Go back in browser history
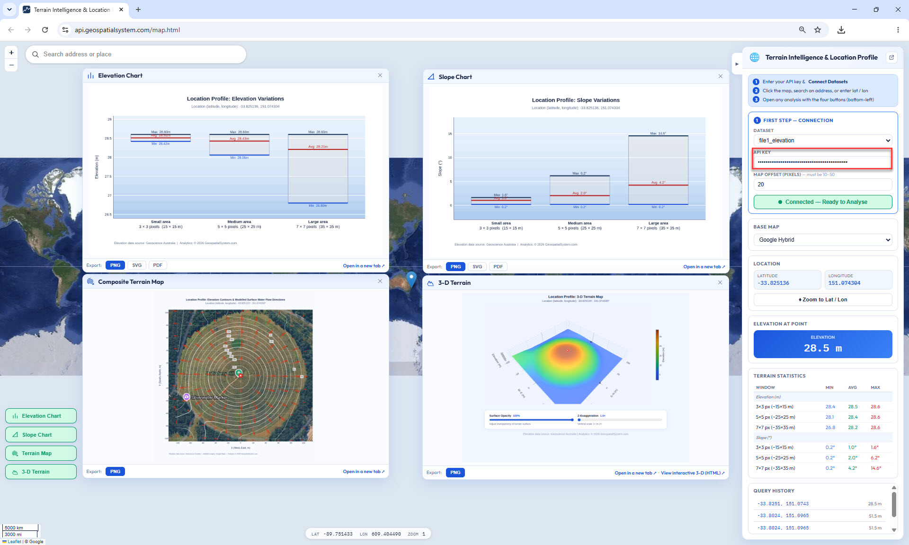This screenshot has height=545, width=909. point(11,30)
